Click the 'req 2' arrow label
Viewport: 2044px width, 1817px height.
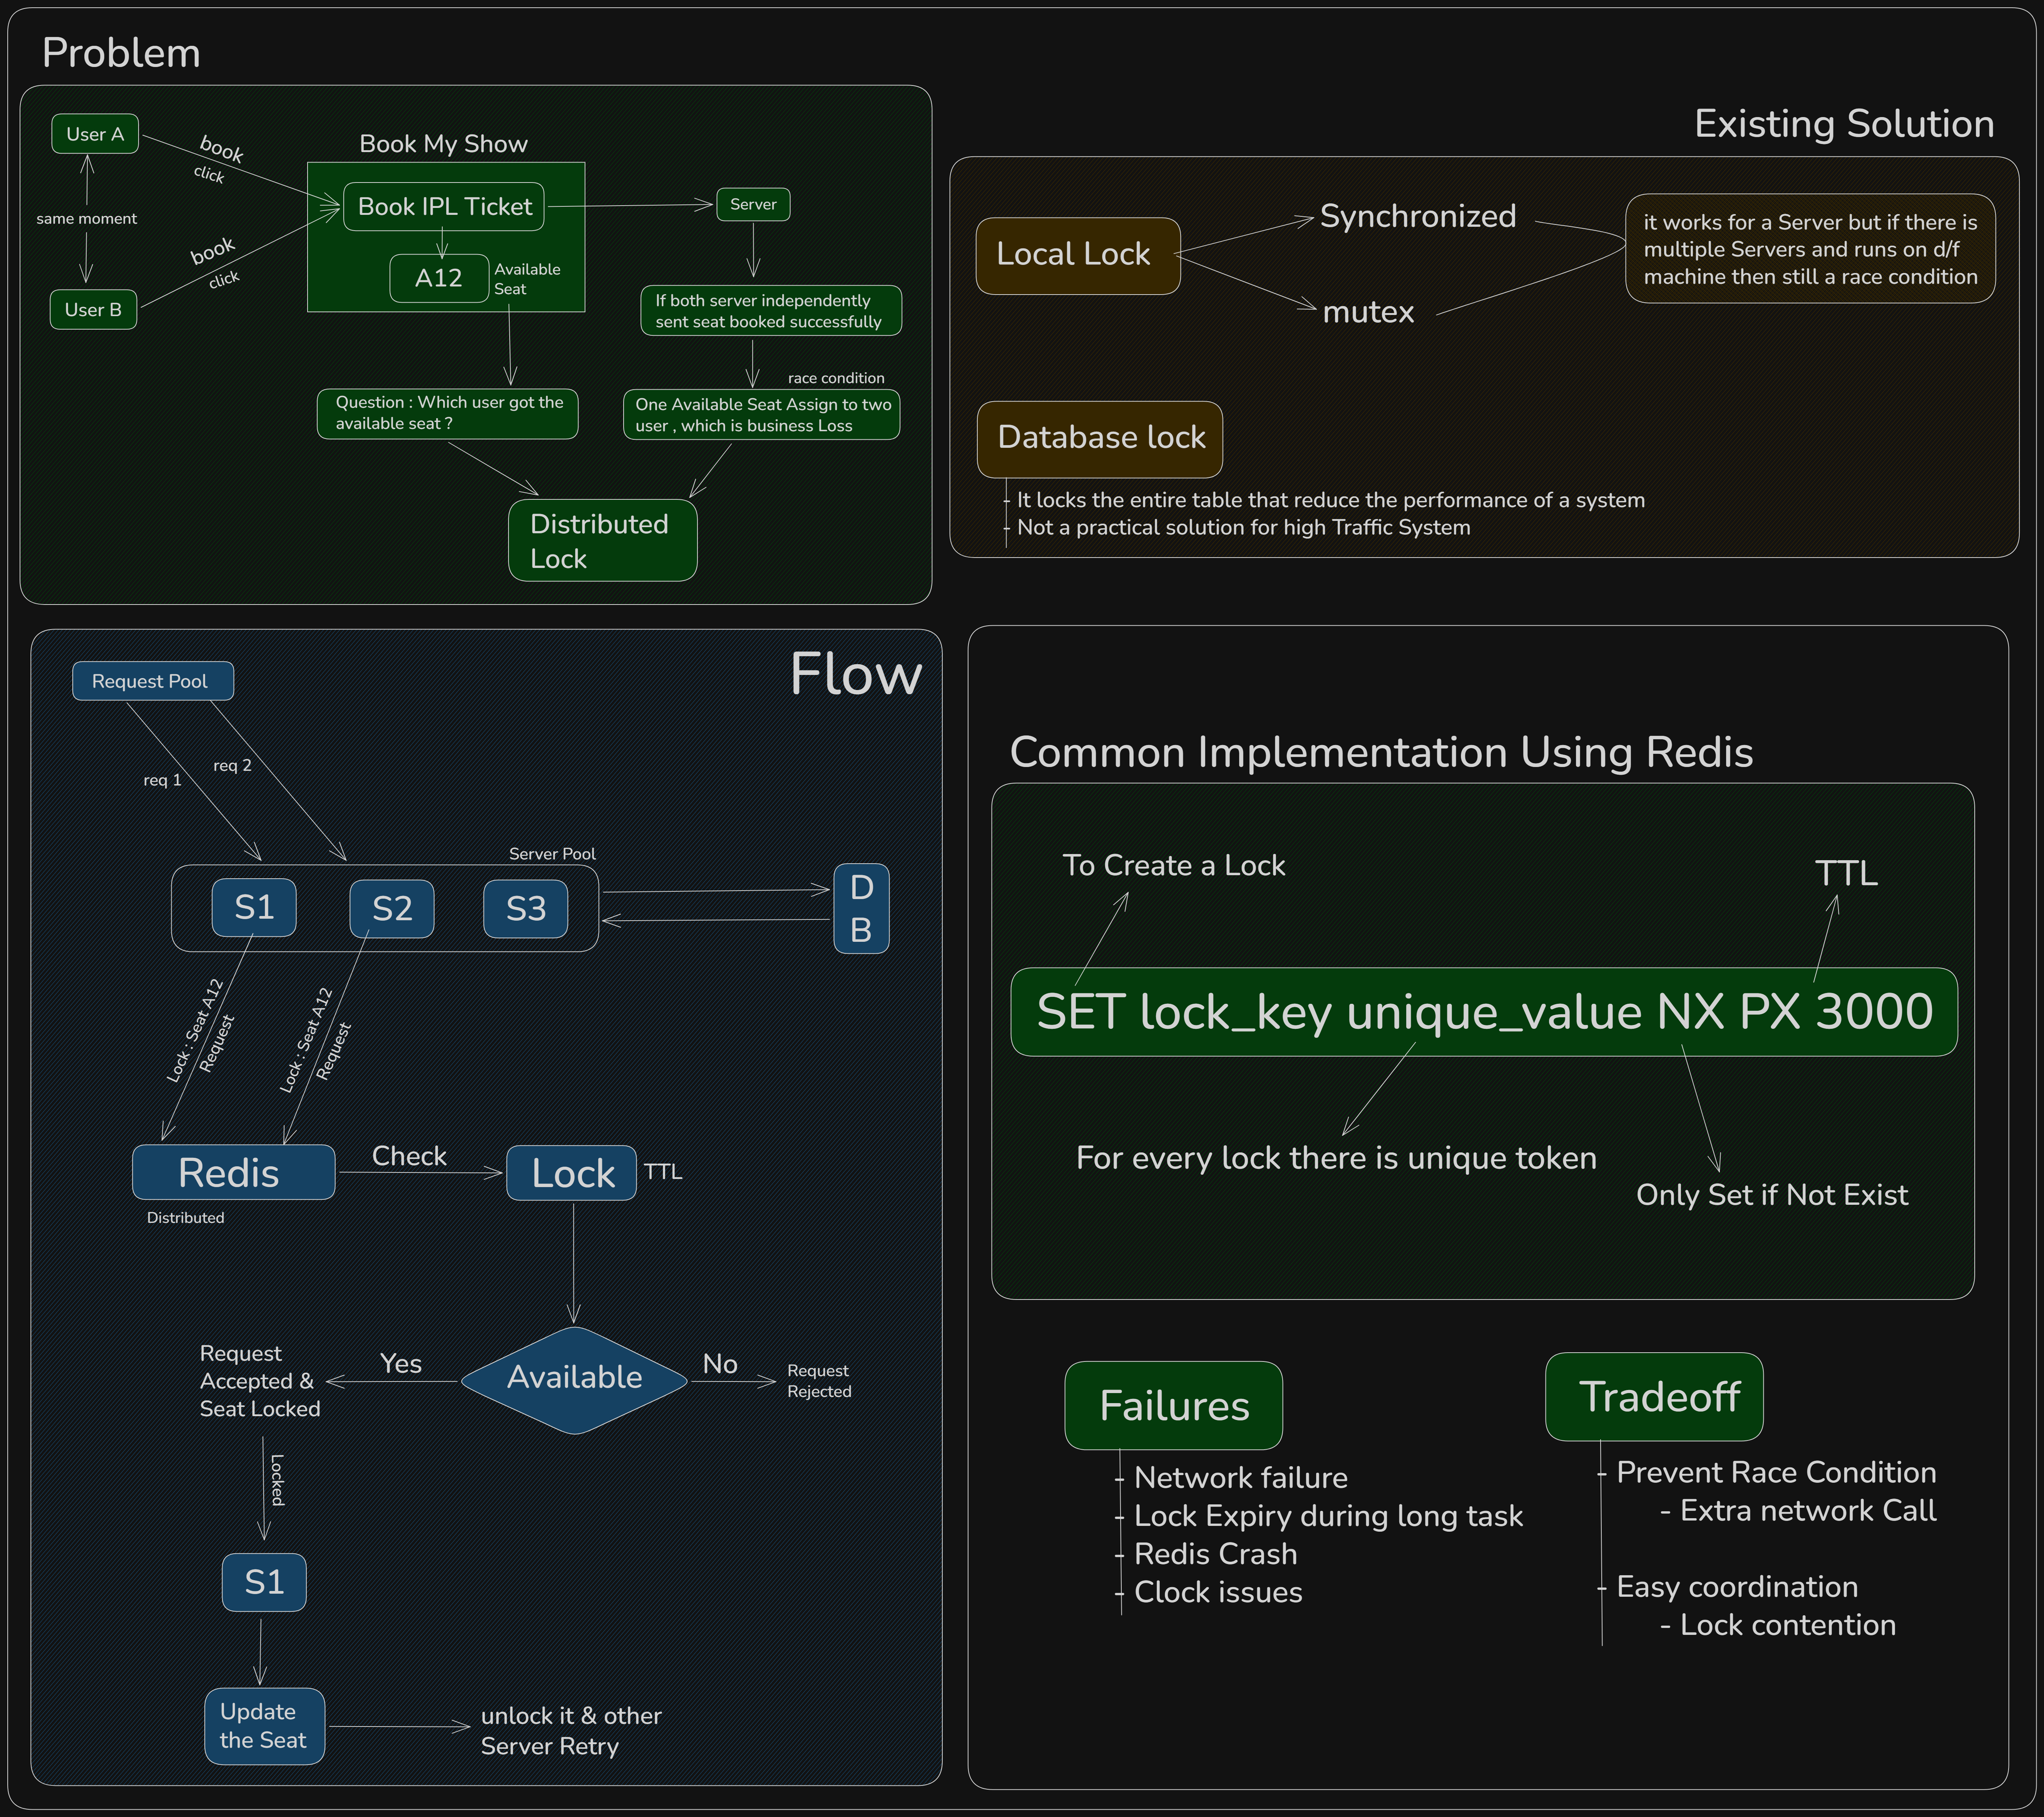coord(232,765)
